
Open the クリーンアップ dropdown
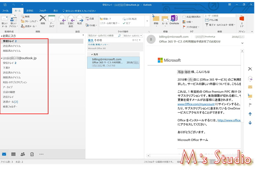click(30, 21)
